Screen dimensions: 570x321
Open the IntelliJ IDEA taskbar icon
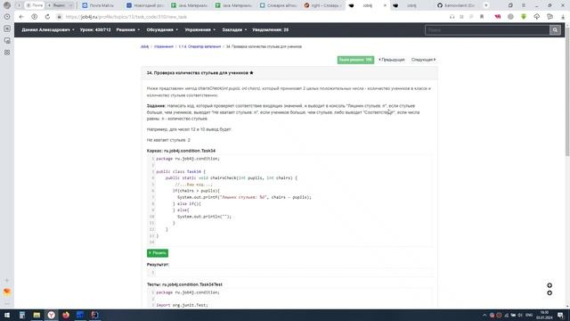(94, 315)
